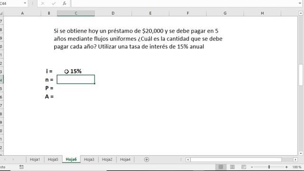
Task: Select column C header
Action: coord(76,13)
